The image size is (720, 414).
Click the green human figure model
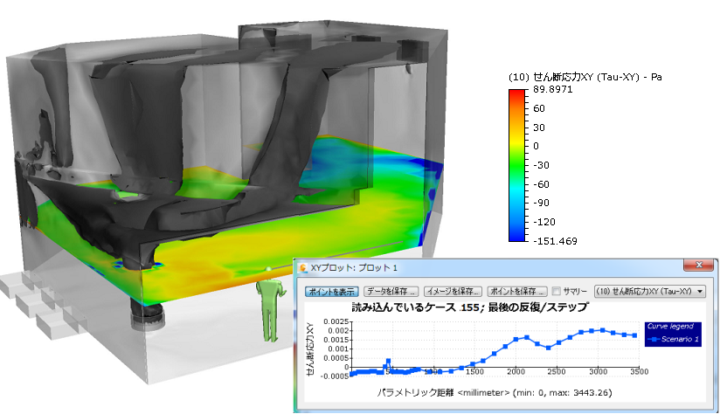click(x=271, y=305)
